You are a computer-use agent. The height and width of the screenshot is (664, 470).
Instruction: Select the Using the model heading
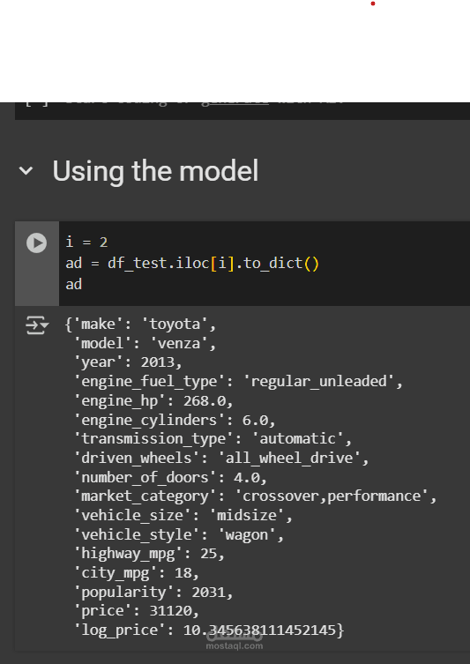click(x=155, y=171)
